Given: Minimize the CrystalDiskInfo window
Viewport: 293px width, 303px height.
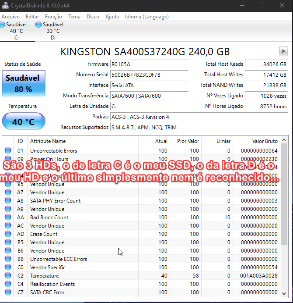Looking at the screenshot, I should [242, 5].
